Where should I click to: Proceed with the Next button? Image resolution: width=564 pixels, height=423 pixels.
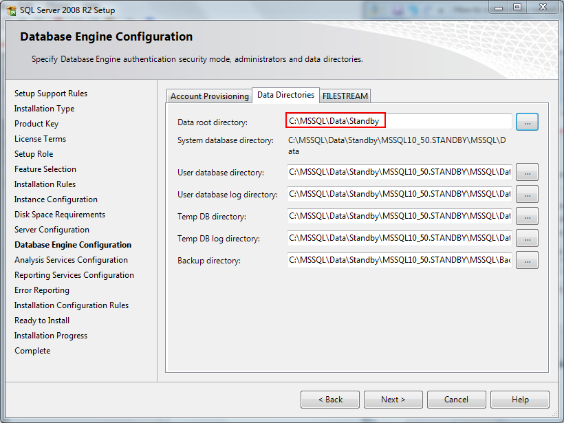[x=393, y=400]
